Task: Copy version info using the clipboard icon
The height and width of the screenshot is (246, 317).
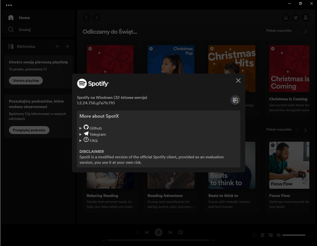Action: (x=235, y=100)
